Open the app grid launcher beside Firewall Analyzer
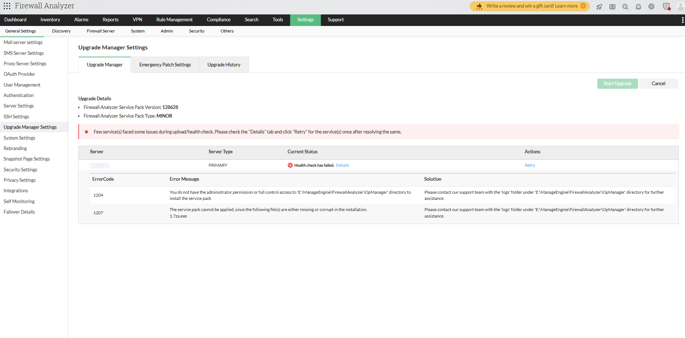The width and height of the screenshot is (685, 338). [x=7, y=6]
